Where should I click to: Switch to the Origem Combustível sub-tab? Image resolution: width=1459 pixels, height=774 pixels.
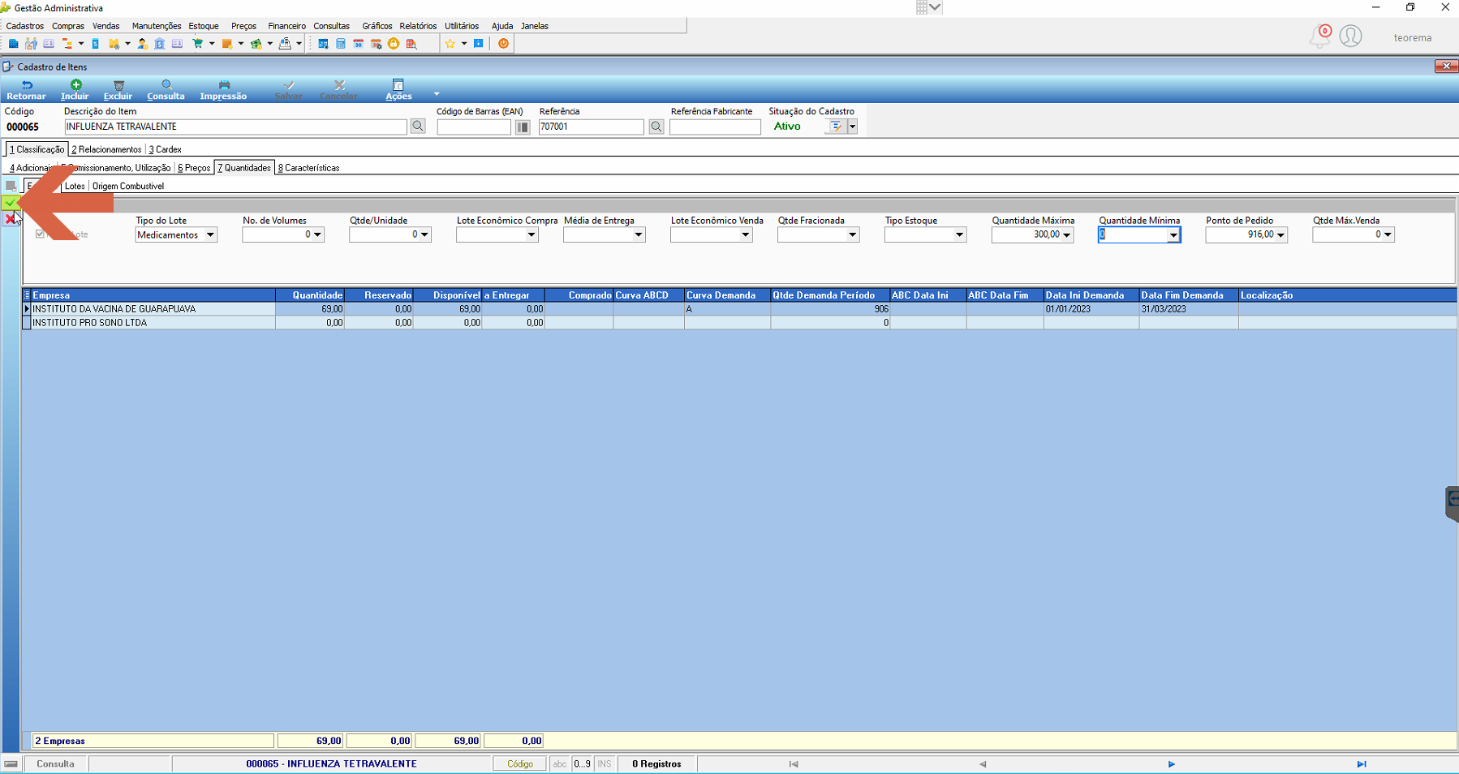point(128,186)
